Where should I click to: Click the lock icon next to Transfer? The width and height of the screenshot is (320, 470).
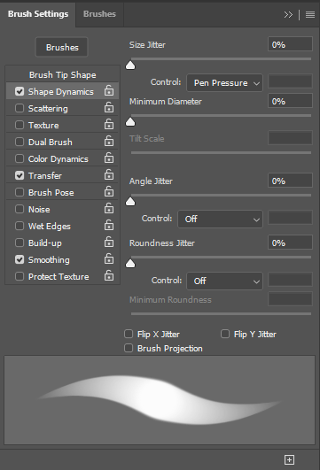(109, 174)
